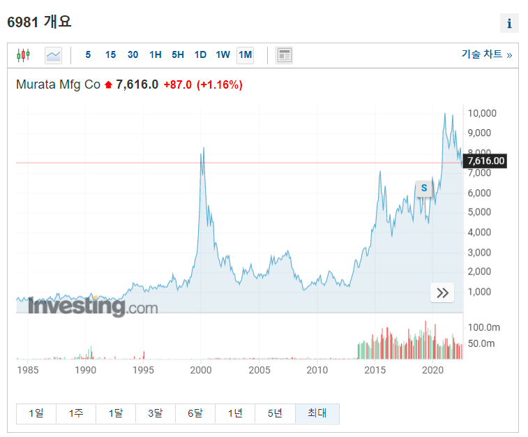Click the Murata Mfg Co chart title
The height and width of the screenshot is (437, 528).
(x=59, y=84)
